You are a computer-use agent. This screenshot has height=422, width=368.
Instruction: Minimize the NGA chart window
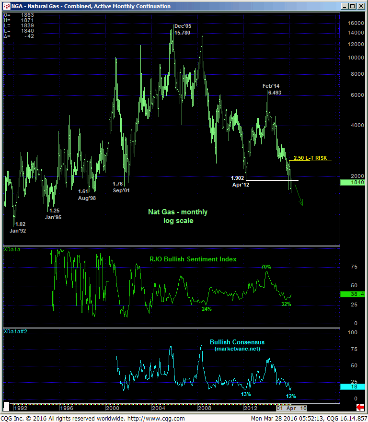(345, 6)
